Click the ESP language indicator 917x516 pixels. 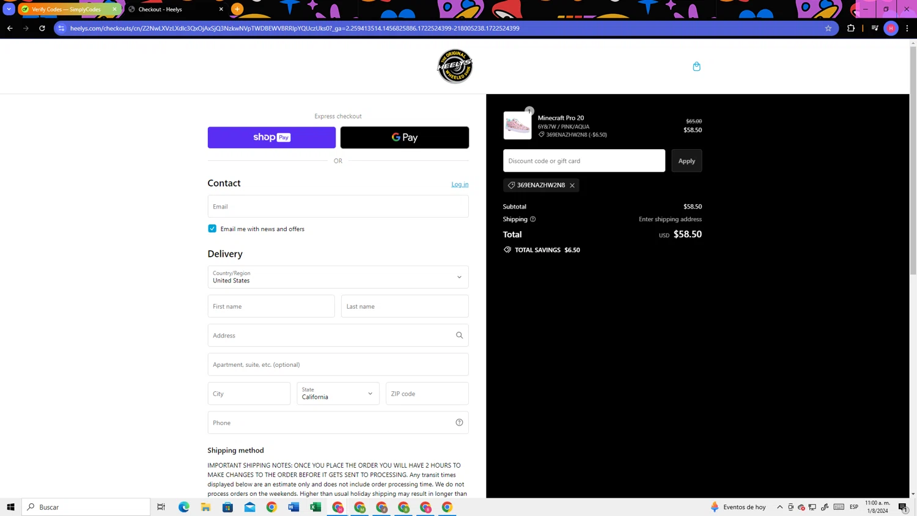click(x=854, y=507)
